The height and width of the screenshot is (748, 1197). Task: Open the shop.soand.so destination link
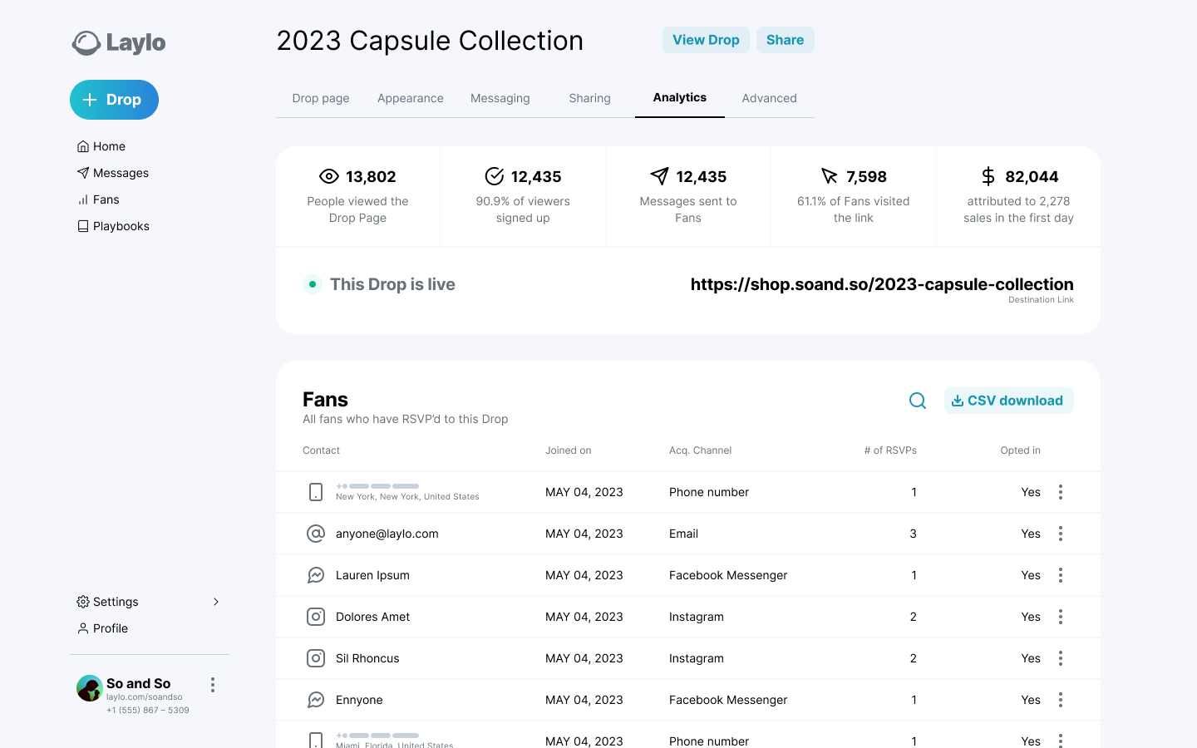tap(881, 284)
